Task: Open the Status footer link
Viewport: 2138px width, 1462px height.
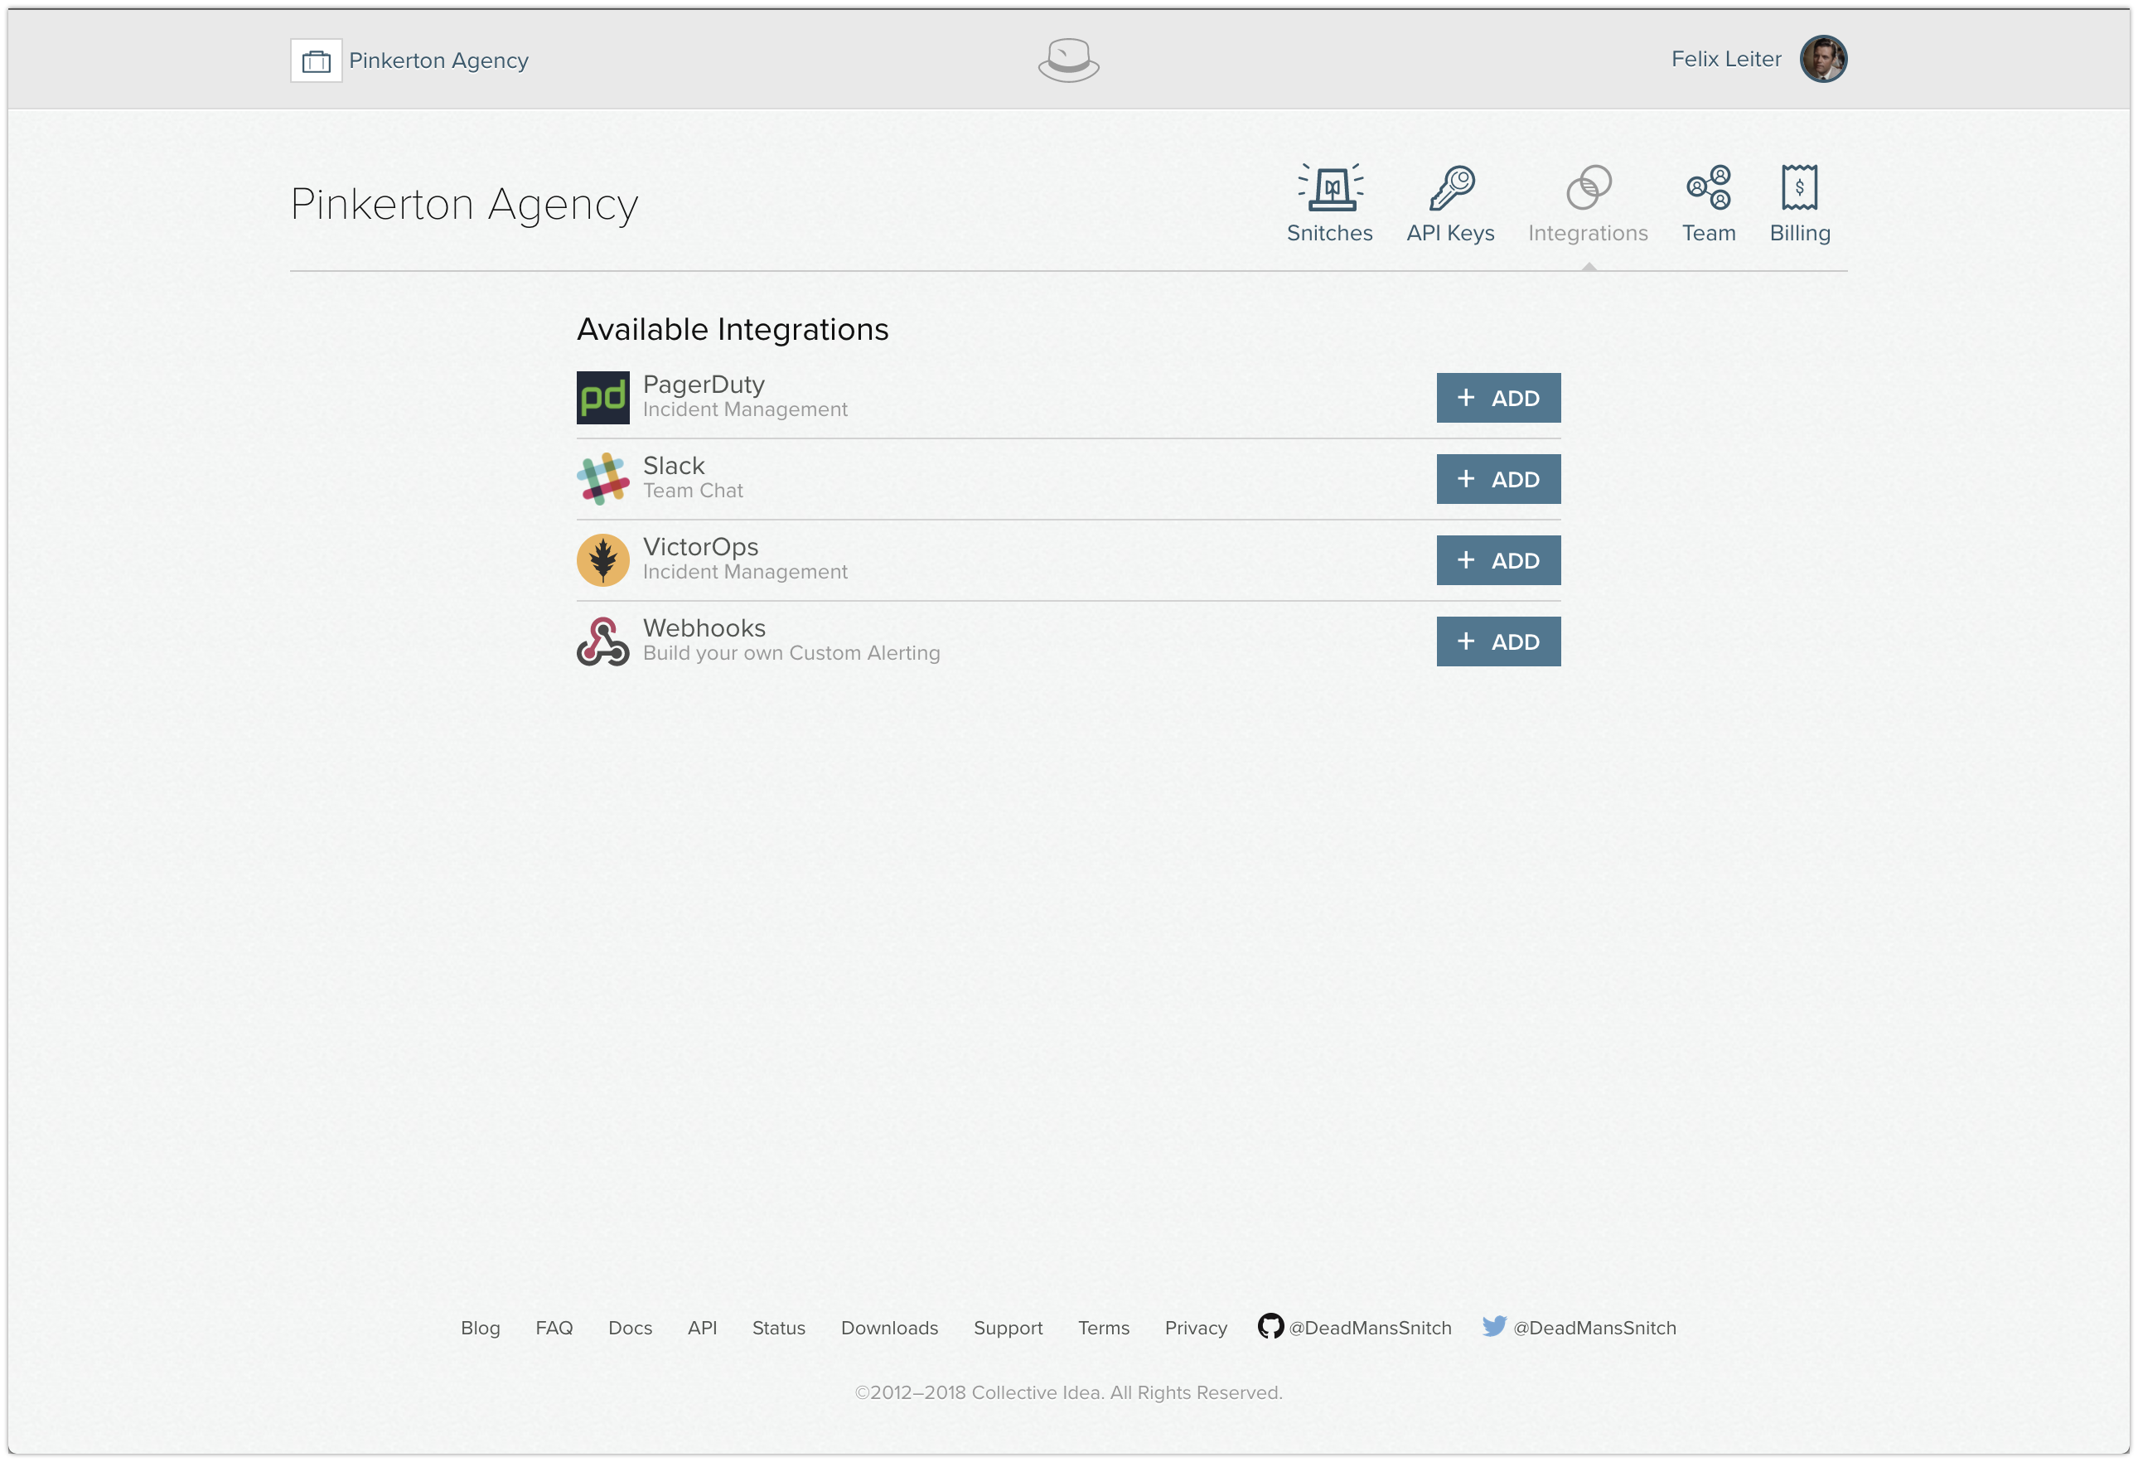Action: click(x=778, y=1328)
